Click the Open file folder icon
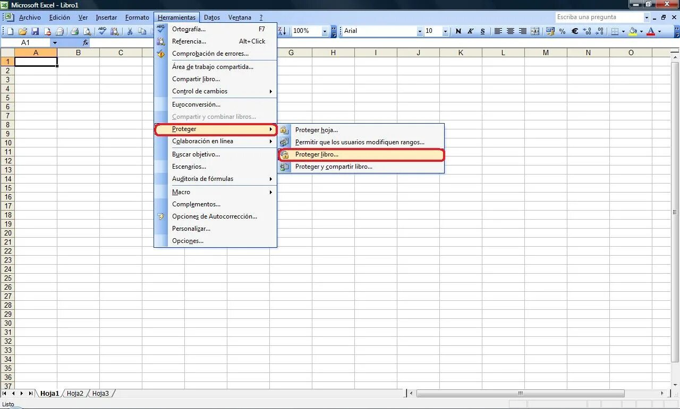680x409 pixels. point(23,31)
